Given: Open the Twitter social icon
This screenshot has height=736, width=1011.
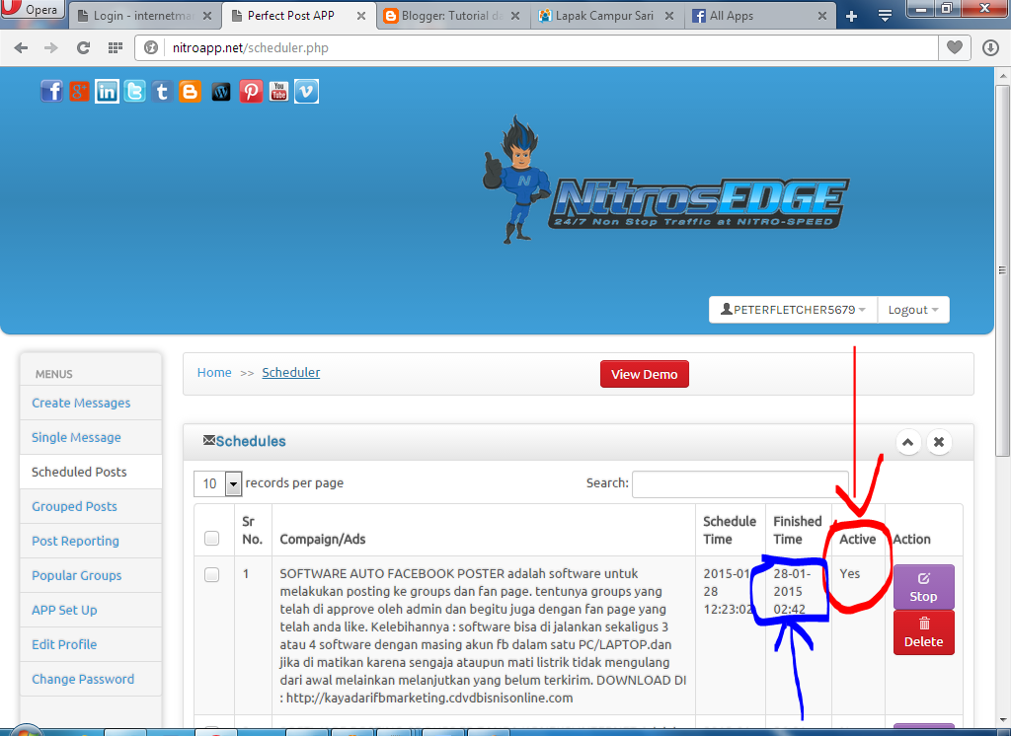Looking at the screenshot, I should pyautogui.click(x=134, y=92).
